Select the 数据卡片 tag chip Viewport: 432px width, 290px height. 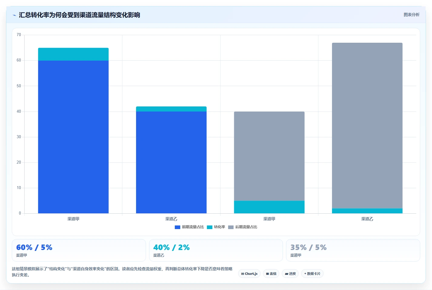pos(312,274)
